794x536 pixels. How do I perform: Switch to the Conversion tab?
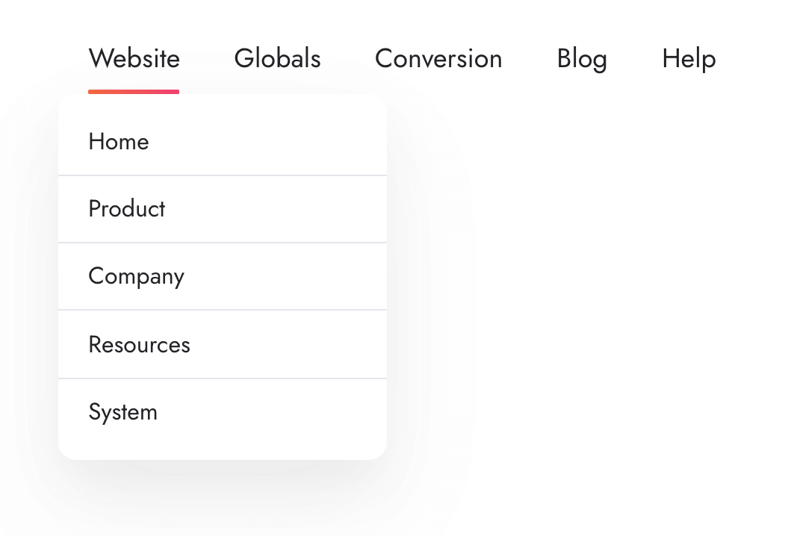438,59
